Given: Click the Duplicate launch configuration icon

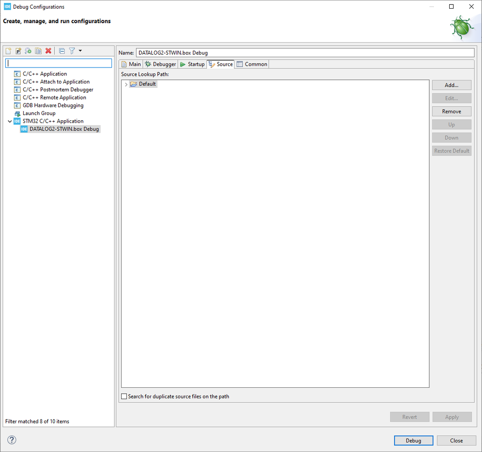Looking at the screenshot, I should (x=38, y=51).
